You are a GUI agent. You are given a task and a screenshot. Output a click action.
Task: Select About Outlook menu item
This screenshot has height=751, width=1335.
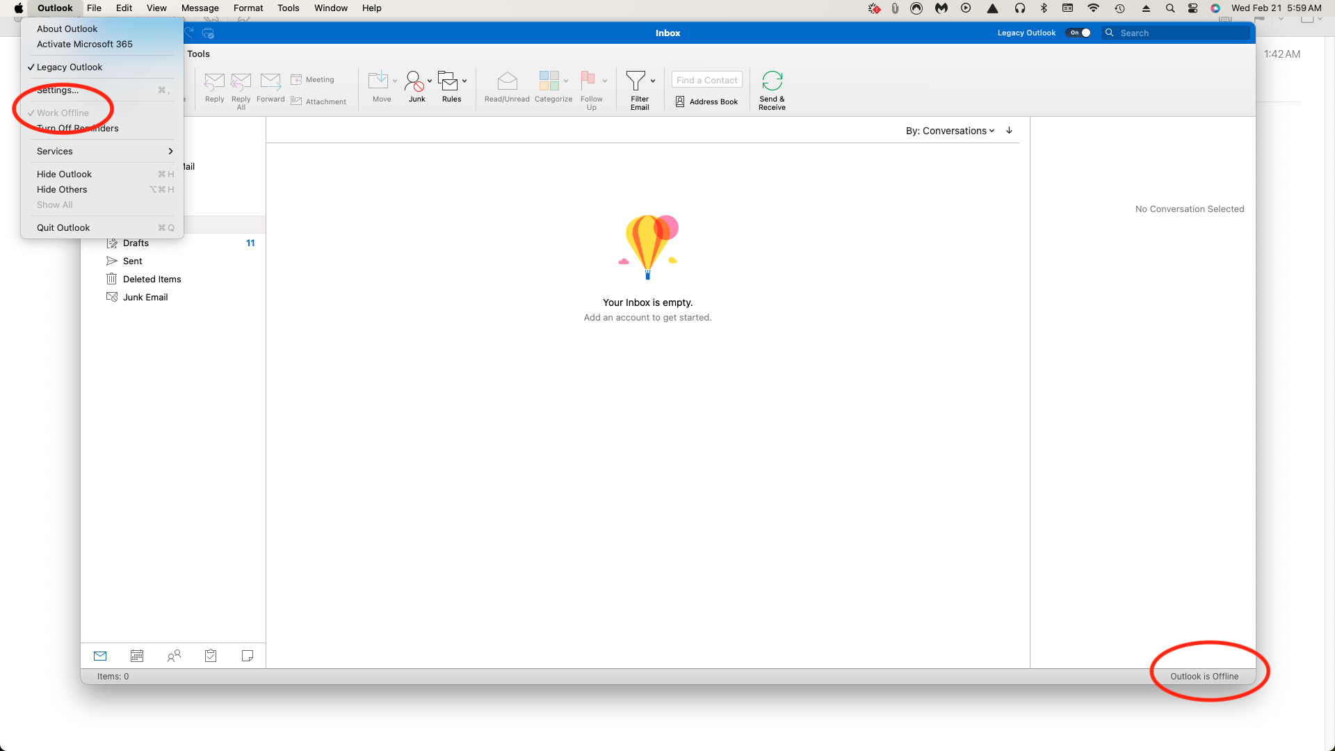click(102, 29)
